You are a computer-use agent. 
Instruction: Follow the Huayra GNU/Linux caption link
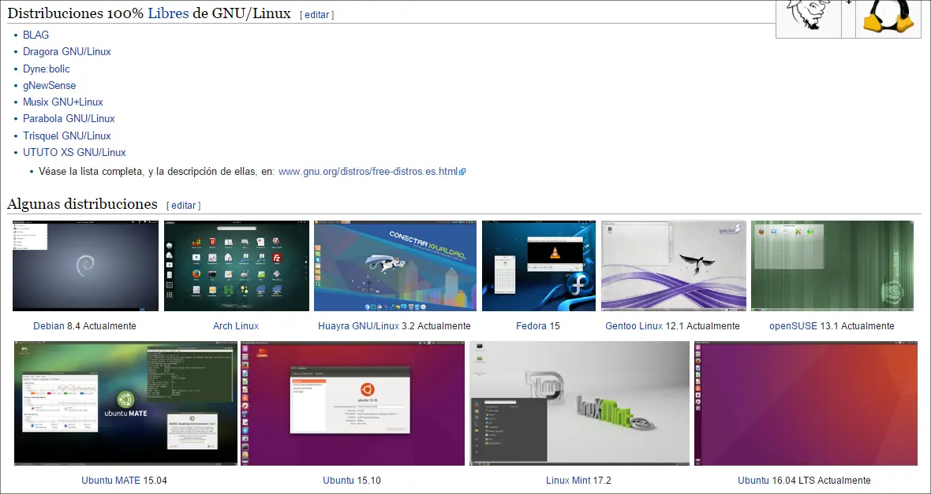click(358, 326)
